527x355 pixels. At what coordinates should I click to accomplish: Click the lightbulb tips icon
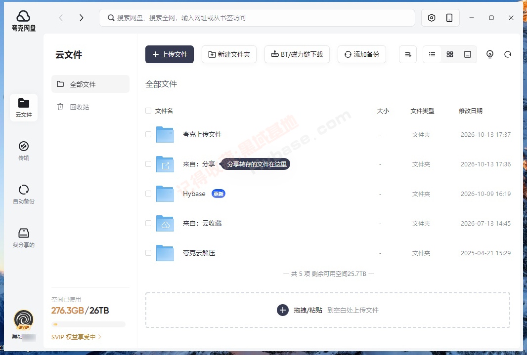(490, 54)
